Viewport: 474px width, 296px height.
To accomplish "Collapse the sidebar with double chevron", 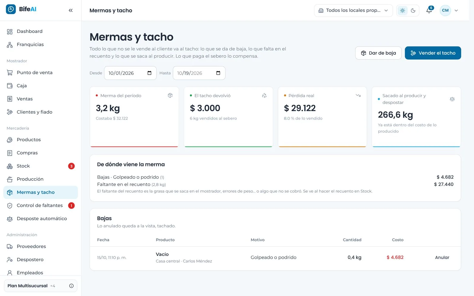I will pos(71,10).
